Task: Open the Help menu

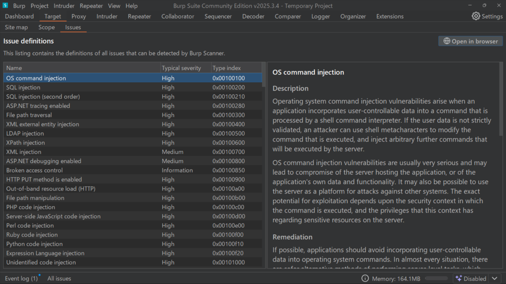Action: point(132,6)
